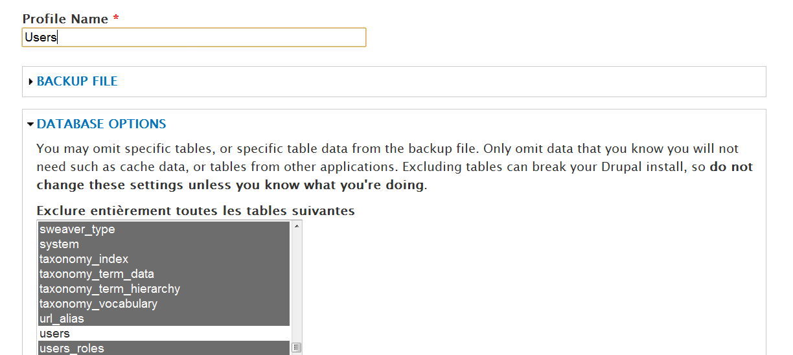Click the Profile Name field label
This screenshot has height=355, width=793.
(x=65, y=19)
